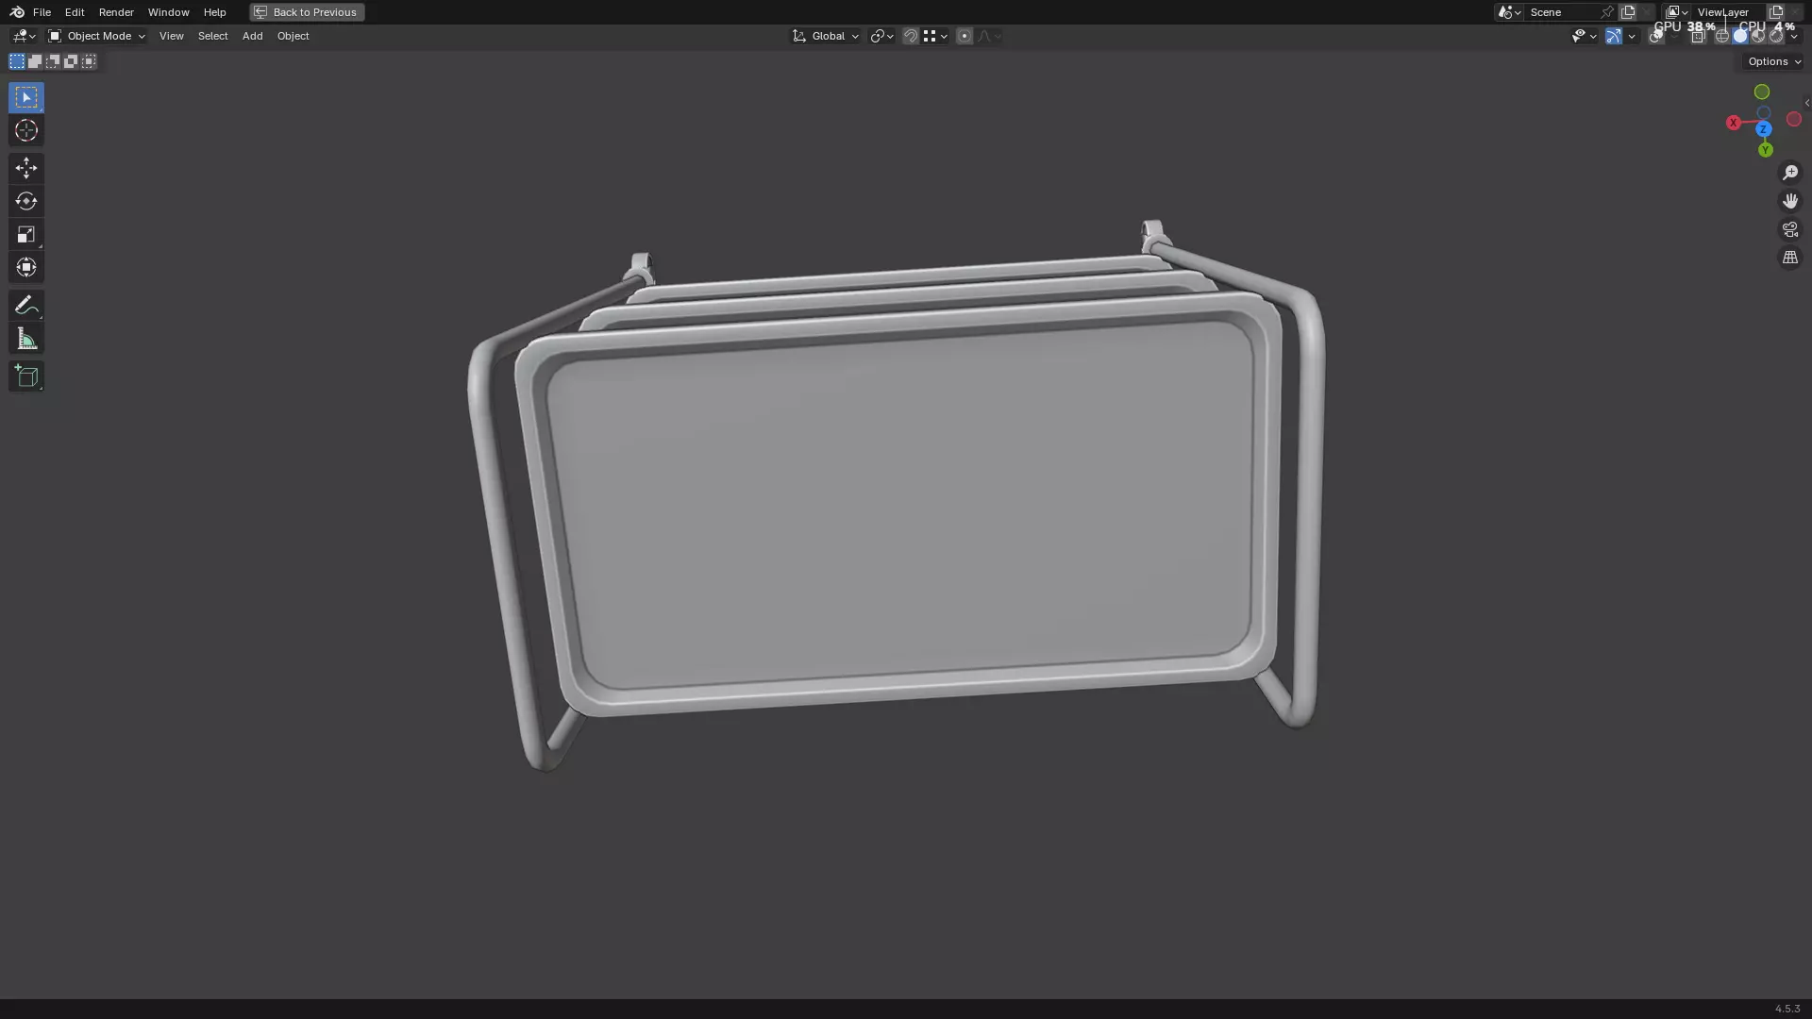
Task: Select the Select Box tool
Action: pyautogui.click(x=26, y=97)
